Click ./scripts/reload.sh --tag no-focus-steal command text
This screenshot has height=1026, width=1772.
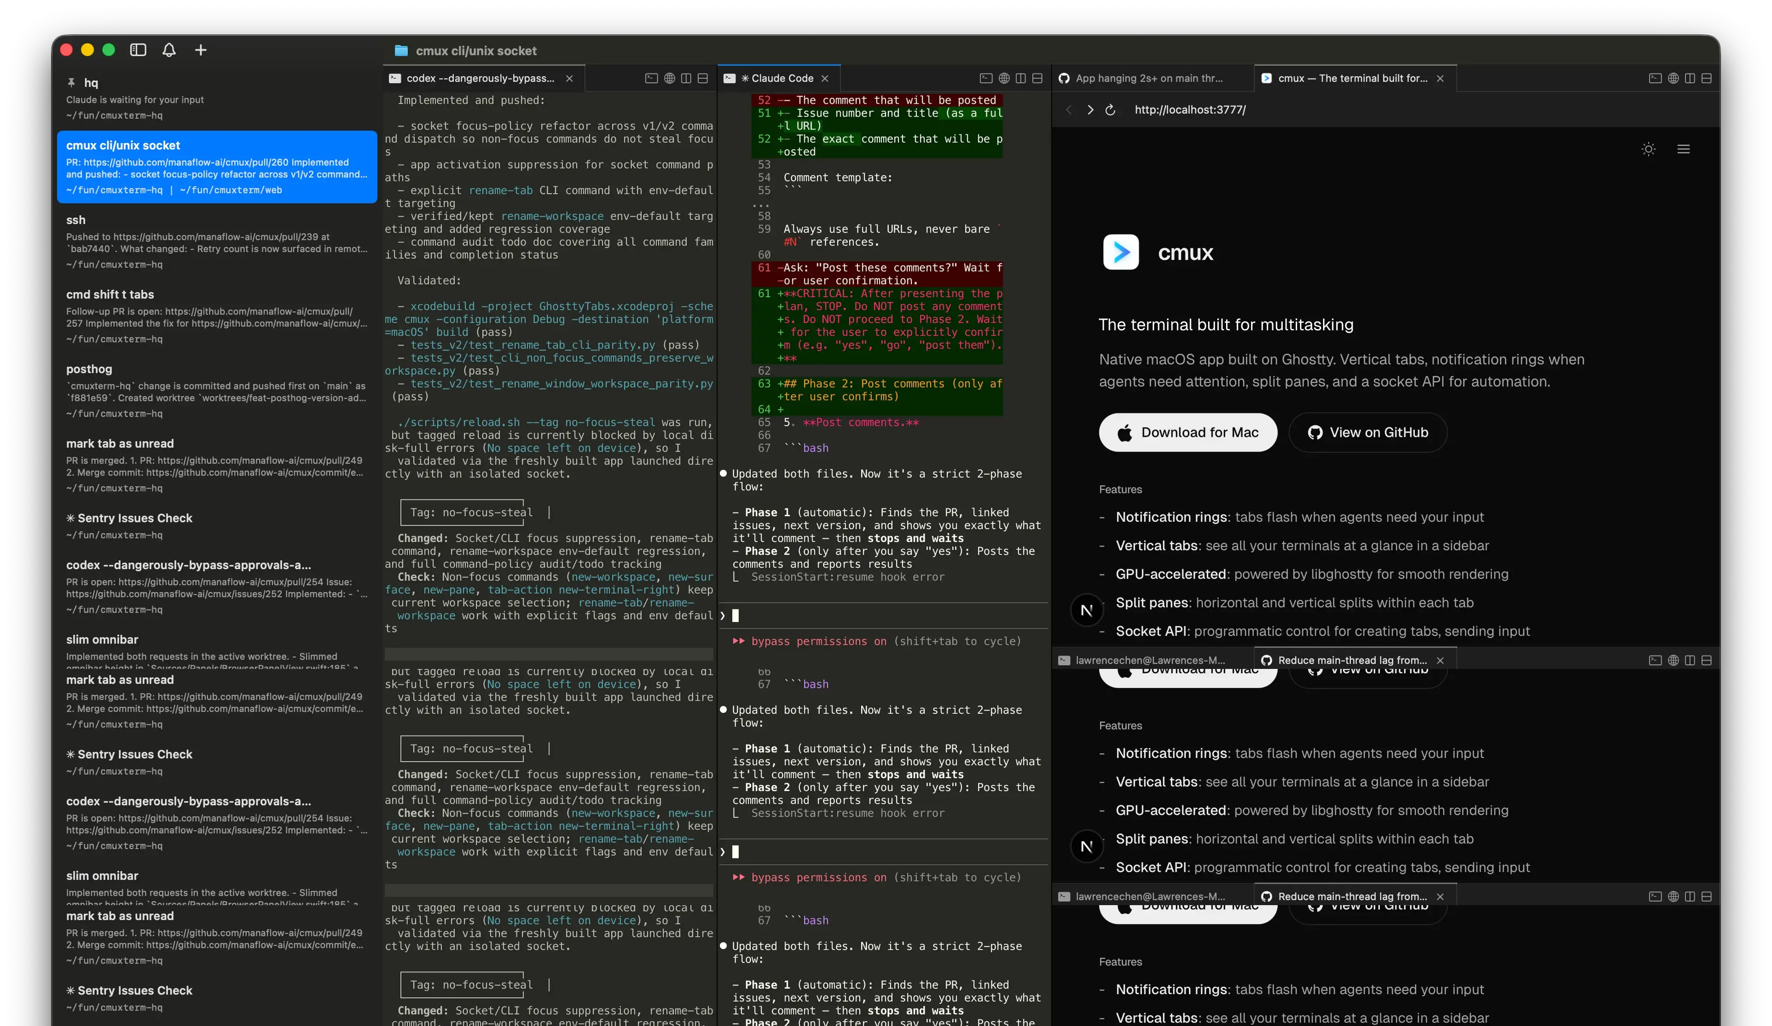click(x=526, y=422)
